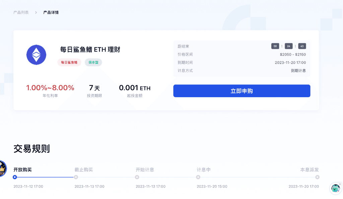Select the 本息派发 timeline marker dot
The width and height of the screenshot is (343, 199).
coord(317,177)
